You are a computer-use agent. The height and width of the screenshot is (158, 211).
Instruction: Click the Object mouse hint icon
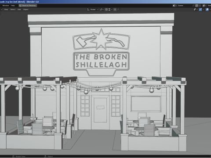[x=45, y=156]
